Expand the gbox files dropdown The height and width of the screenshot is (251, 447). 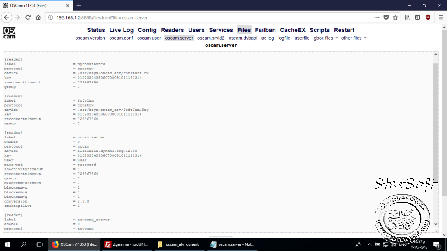click(326, 38)
